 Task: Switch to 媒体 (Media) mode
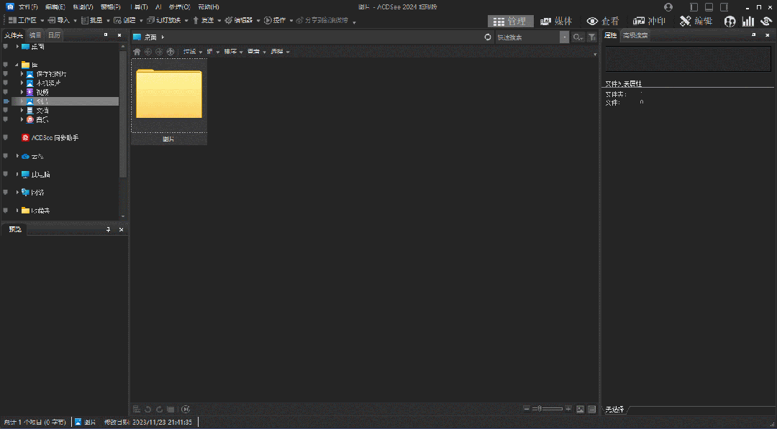tap(556, 22)
